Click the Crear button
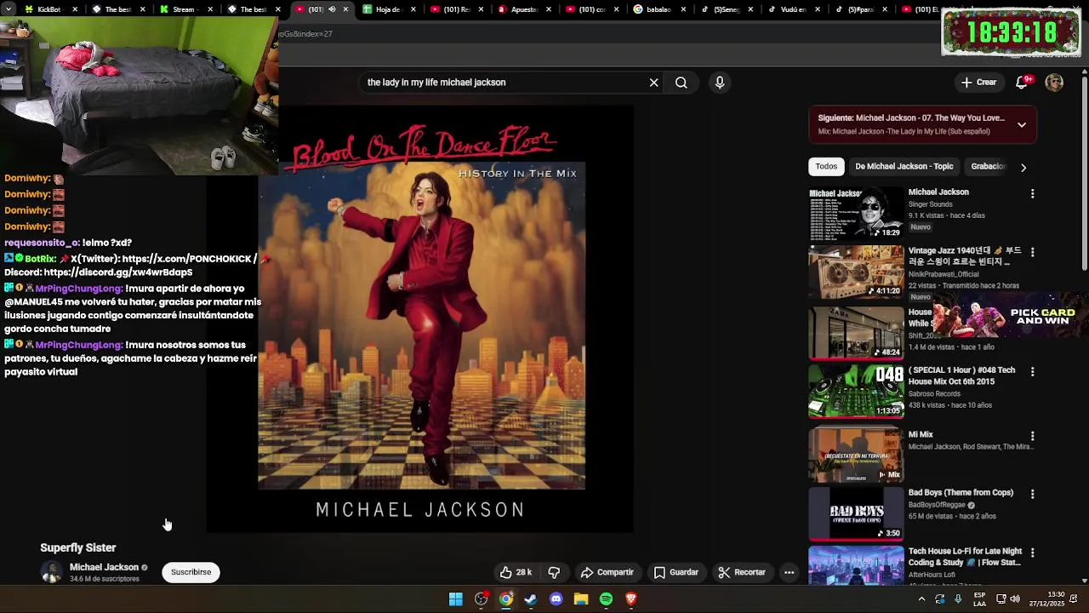This screenshot has width=1089, height=613. 978,83
